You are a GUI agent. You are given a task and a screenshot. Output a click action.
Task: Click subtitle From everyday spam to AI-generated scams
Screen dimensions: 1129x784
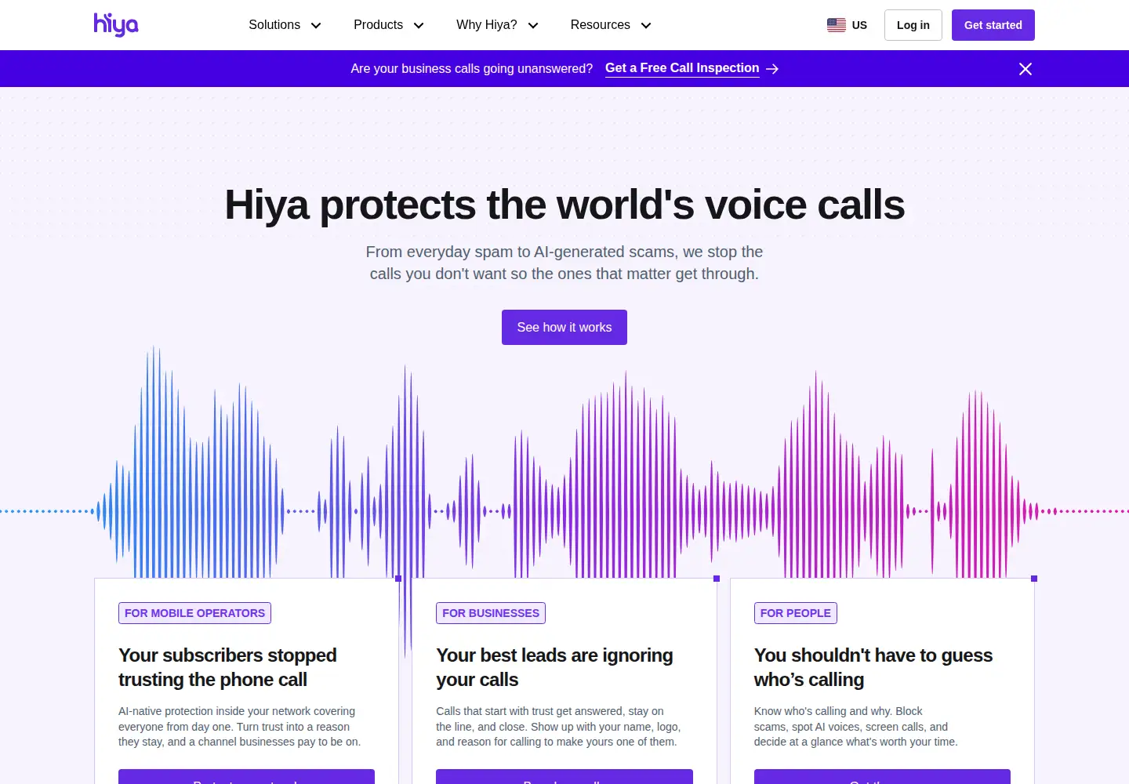pyautogui.click(x=564, y=263)
